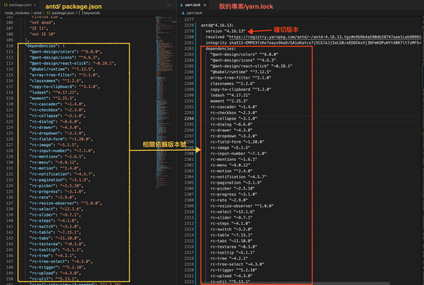Click "rc-field-form": "~1.20.0" in package.json
The width and height of the screenshot is (424, 285).
point(61,139)
